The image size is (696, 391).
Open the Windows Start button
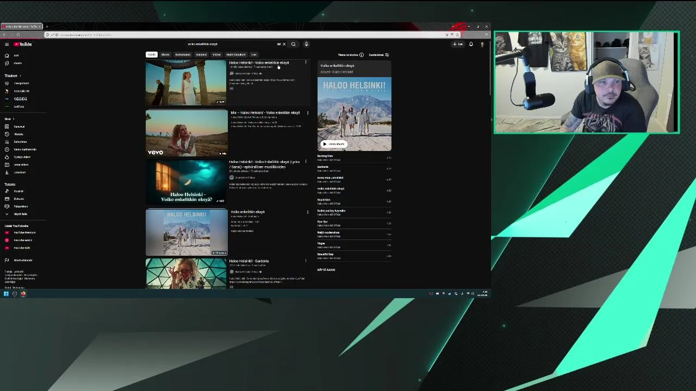coord(6,294)
